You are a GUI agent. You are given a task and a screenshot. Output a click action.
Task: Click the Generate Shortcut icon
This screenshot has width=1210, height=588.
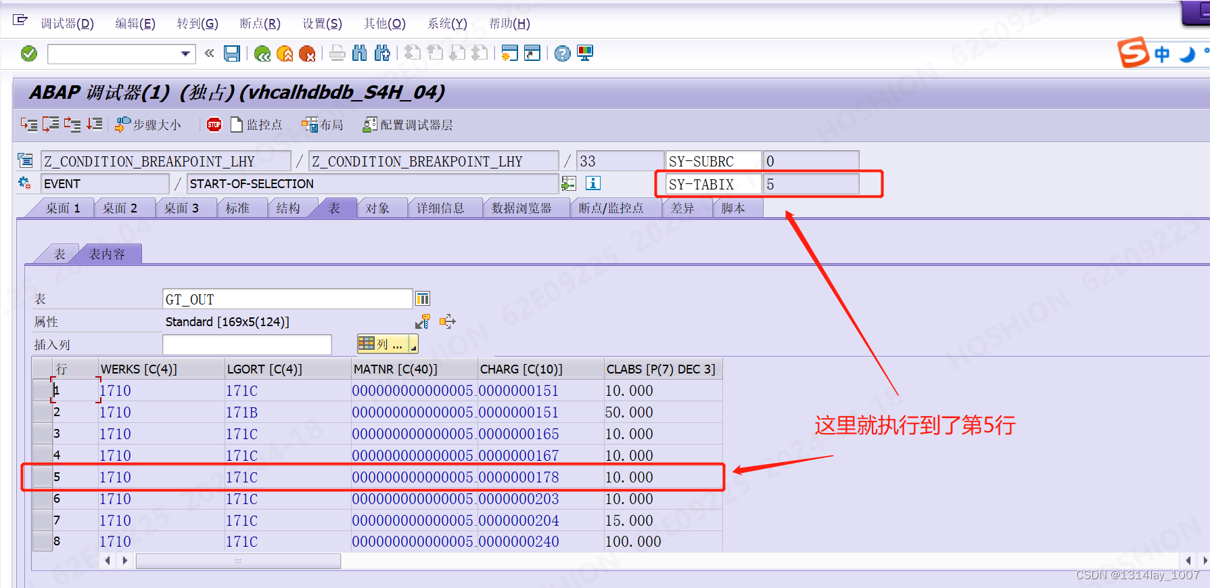(x=532, y=53)
